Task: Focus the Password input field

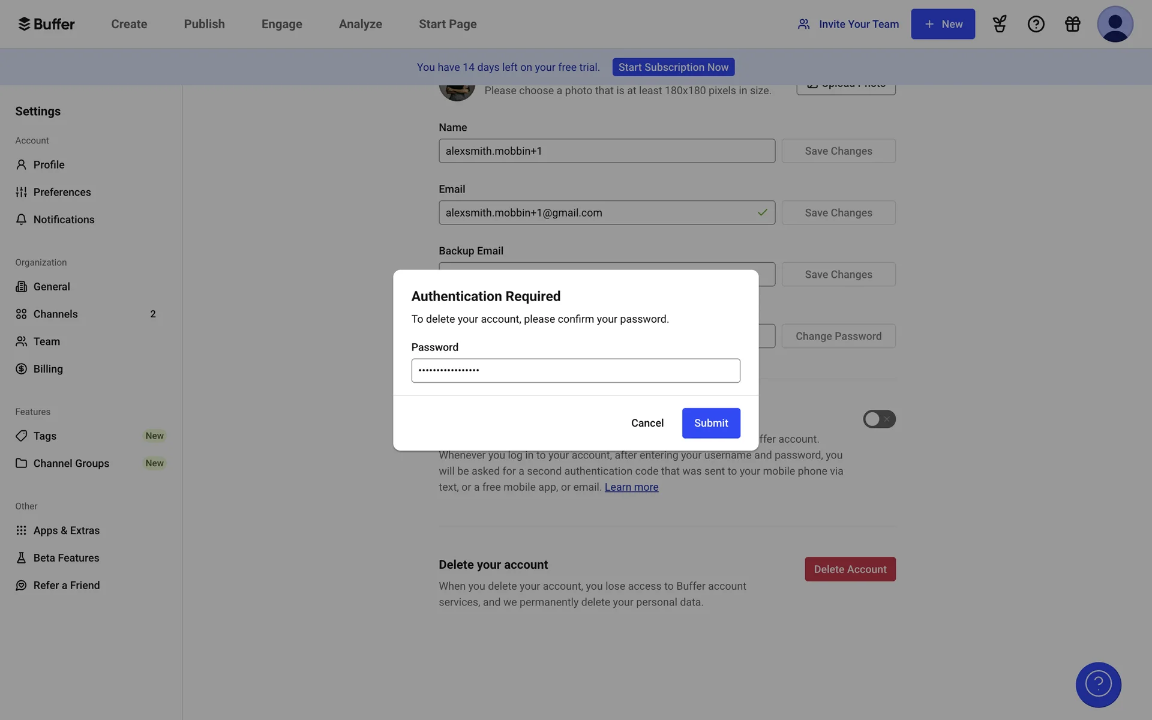Action: point(575,370)
